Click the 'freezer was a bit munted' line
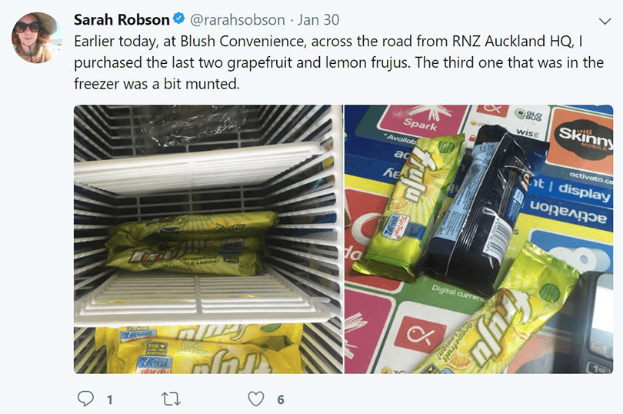Image resolution: width=623 pixels, height=414 pixels. click(157, 84)
